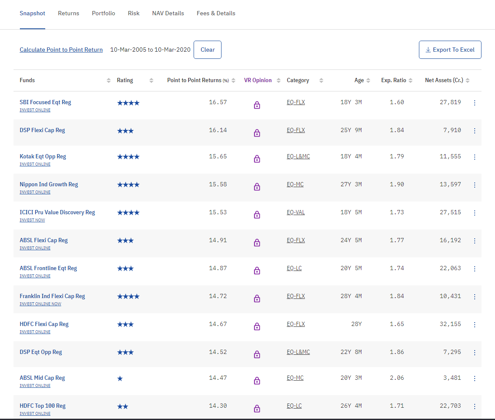Viewport: 495px width, 420px height.
Task: Click the 10-Mar-2005 to 10-Mar-2020 date range
Action: 150,50
